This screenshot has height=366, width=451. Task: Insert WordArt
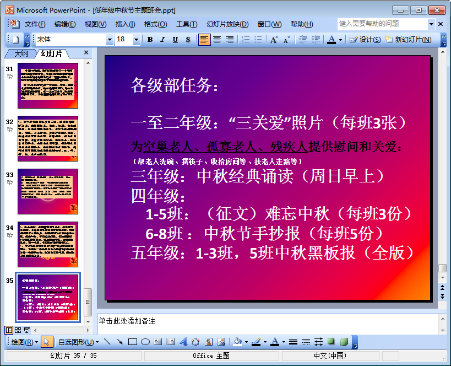(183, 342)
